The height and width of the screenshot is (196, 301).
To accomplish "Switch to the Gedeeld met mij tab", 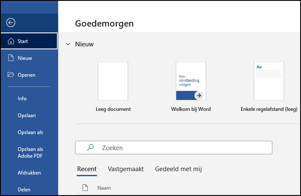I will pos(178,169).
